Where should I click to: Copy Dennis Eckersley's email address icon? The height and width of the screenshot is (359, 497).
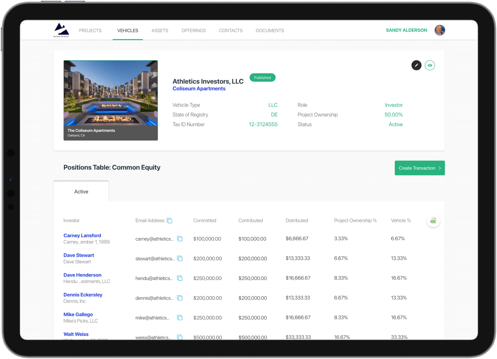(x=179, y=298)
